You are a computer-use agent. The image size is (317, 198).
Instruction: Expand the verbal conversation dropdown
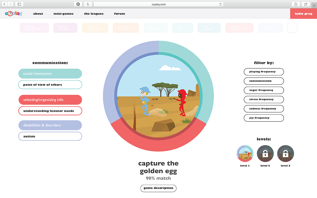click(95, 28)
